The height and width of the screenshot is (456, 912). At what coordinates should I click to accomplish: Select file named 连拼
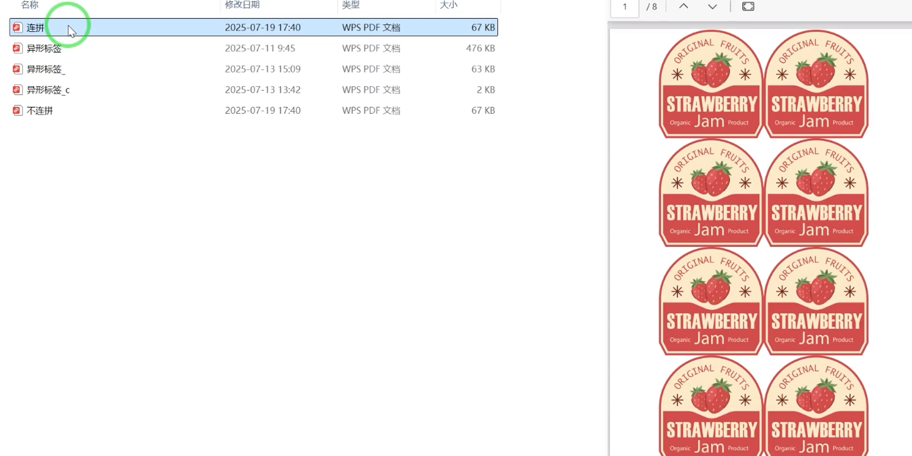tap(36, 27)
